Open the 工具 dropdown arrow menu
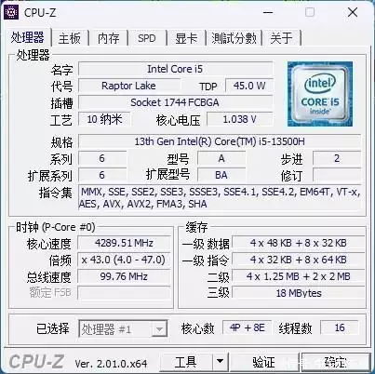Viewport: 375px width, 374px height. click(220, 361)
